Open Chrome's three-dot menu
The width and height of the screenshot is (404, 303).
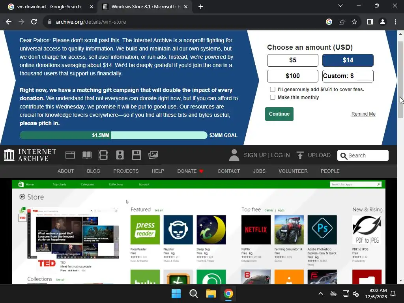tap(395, 22)
